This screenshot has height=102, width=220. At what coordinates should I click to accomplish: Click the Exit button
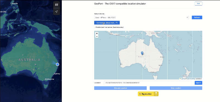[x=198, y=4]
